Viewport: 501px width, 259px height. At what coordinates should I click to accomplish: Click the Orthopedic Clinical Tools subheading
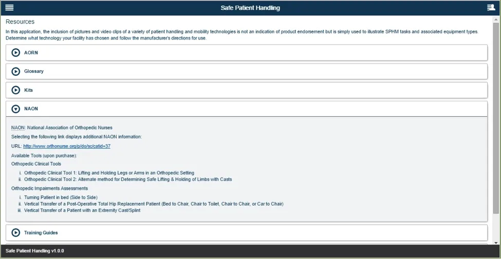(x=36, y=164)
